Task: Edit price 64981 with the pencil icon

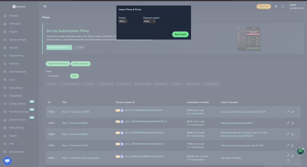Action: (288, 155)
